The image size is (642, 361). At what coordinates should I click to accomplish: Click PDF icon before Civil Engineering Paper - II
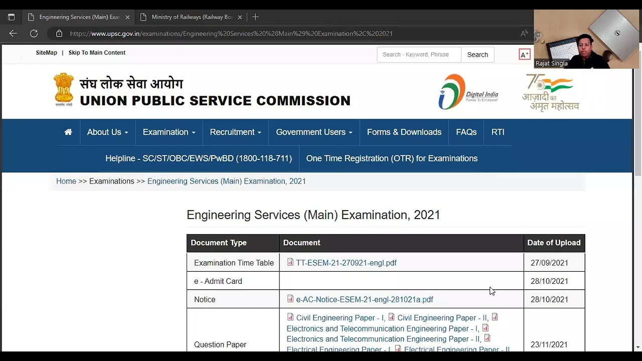pyautogui.click(x=392, y=317)
